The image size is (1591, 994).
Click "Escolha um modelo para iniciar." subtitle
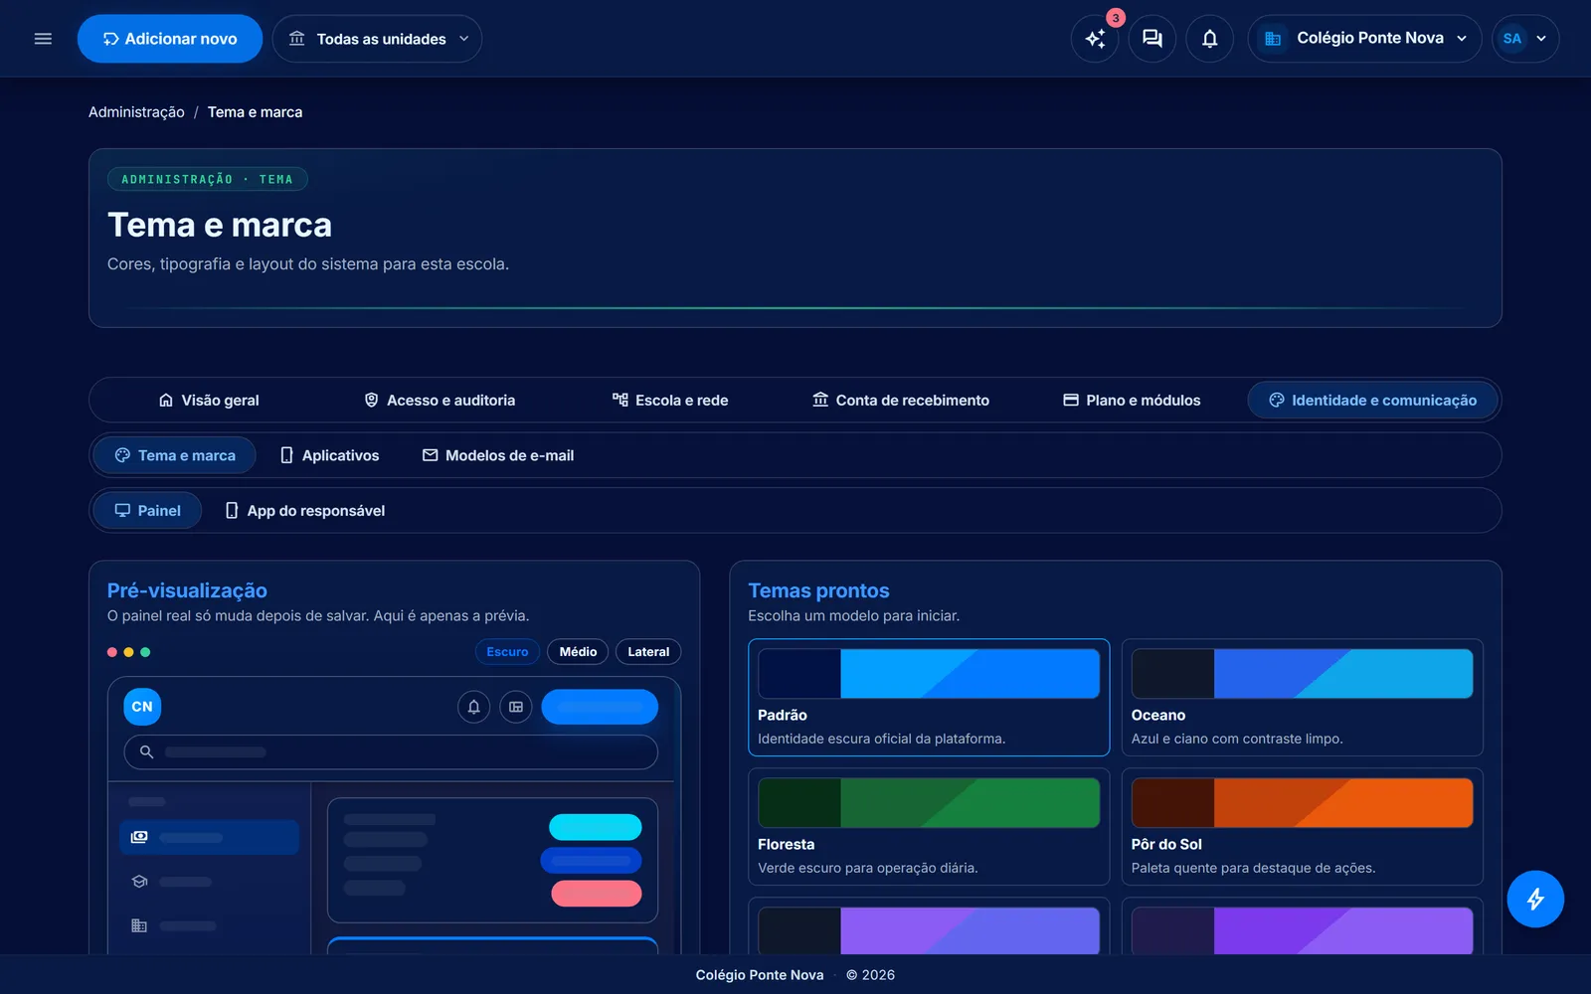pos(854,616)
